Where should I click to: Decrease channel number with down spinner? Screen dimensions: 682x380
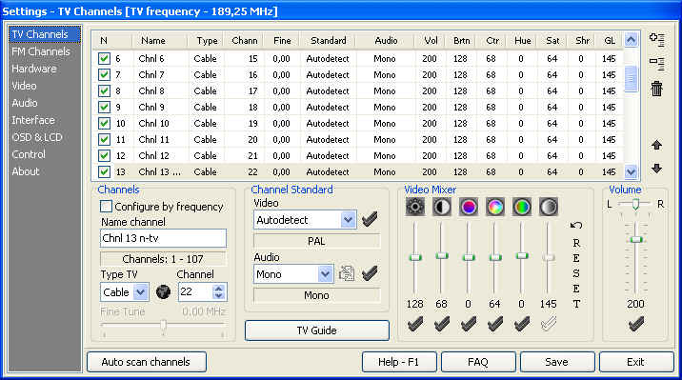(219, 295)
